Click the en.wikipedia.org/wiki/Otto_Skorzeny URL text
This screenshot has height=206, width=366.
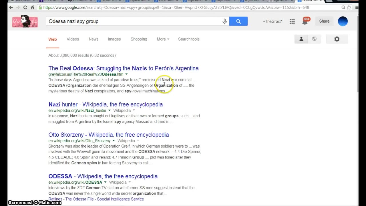(79, 141)
